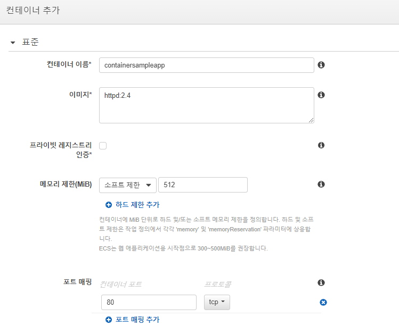The height and width of the screenshot is (334, 399).
Task: Open info tooltip for 컨테이너 이름 field
Action: click(321, 65)
